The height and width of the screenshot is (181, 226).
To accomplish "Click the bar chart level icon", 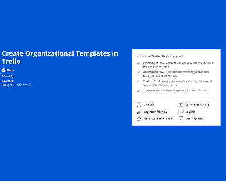I will pyautogui.click(x=139, y=112).
